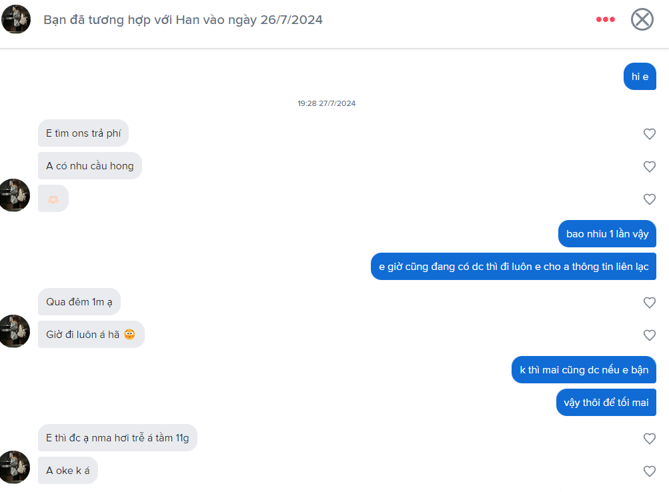Click the match date header text
This screenshot has width=669, height=492.
(183, 20)
